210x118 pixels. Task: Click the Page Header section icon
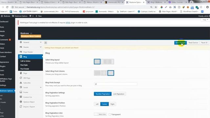(21, 52)
